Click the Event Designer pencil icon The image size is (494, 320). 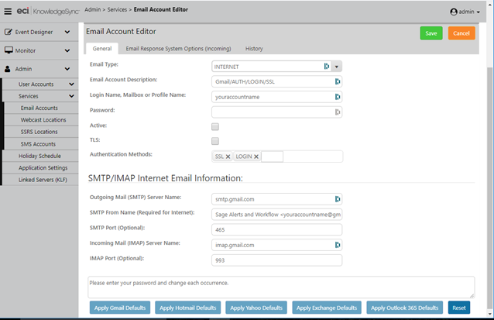[9, 32]
